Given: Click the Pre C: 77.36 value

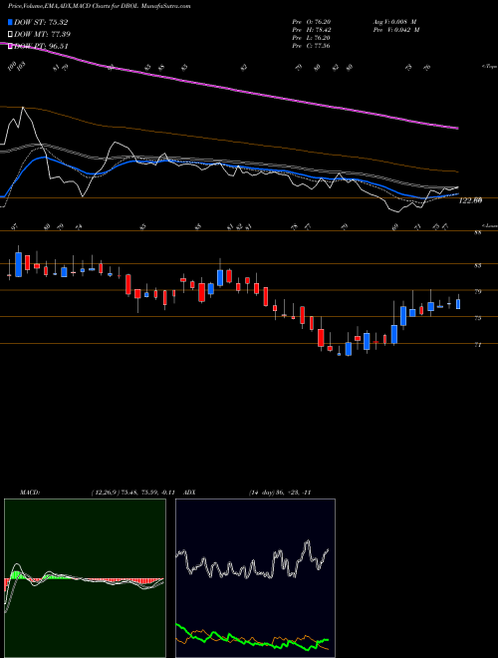Looking at the screenshot, I should [312, 46].
